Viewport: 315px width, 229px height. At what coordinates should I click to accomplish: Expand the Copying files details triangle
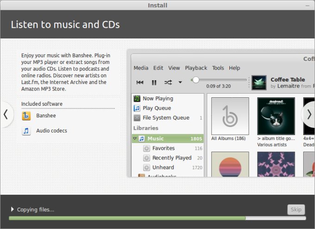click(12, 210)
